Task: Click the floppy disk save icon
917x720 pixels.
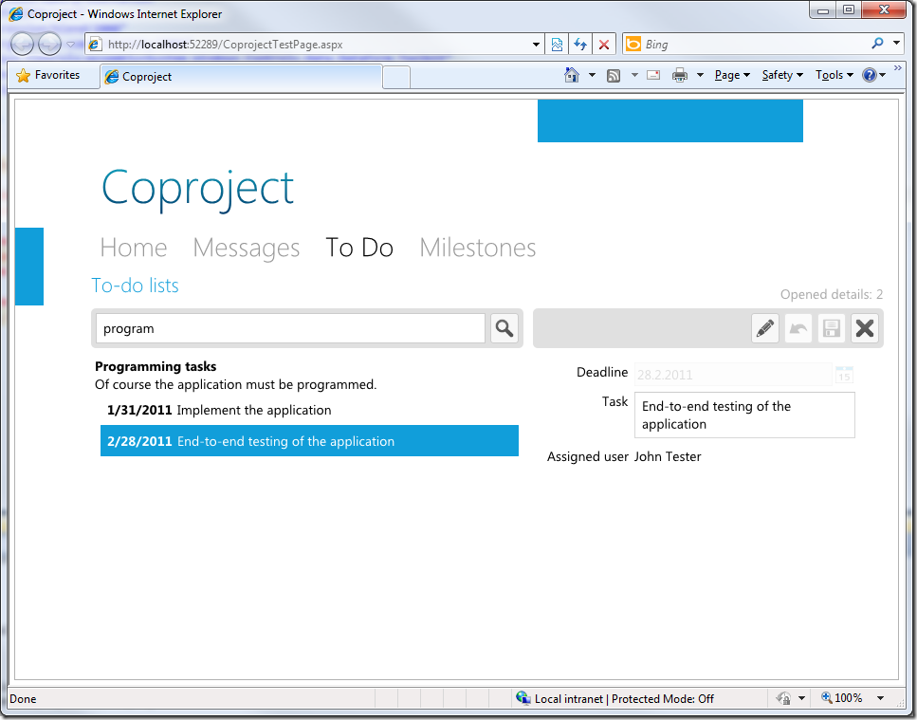Action: (x=832, y=328)
